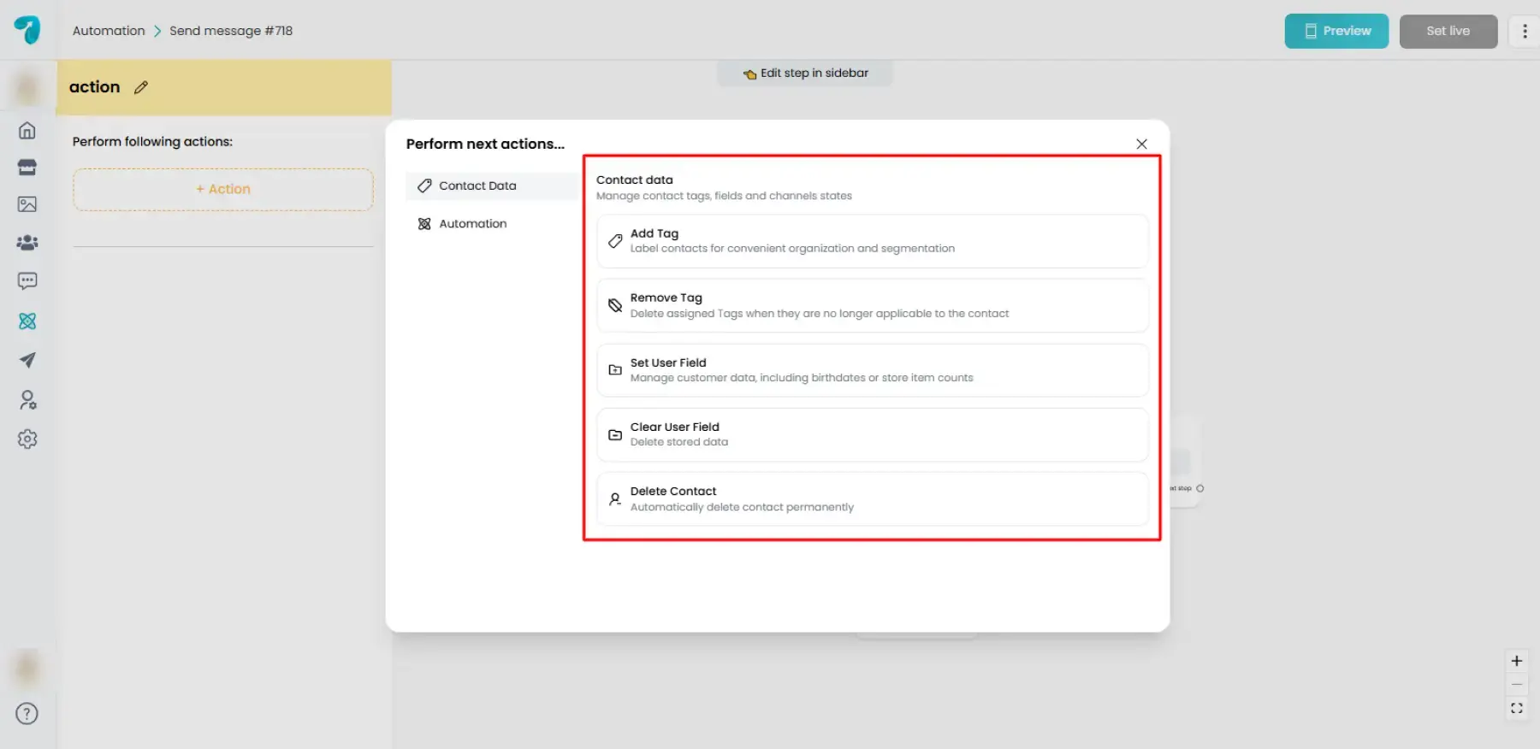1540x749 pixels.
Task: Click the Preview button
Action: click(1336, 32)
